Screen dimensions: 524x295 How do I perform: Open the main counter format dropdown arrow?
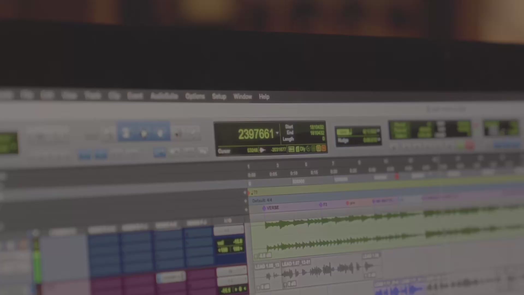pos(277,133)
